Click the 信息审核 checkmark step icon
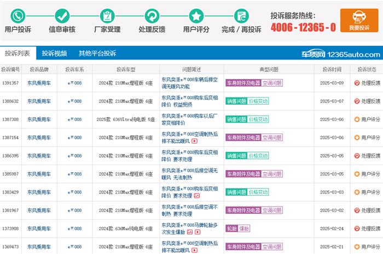383x254 pixels. tap(62, 16)
